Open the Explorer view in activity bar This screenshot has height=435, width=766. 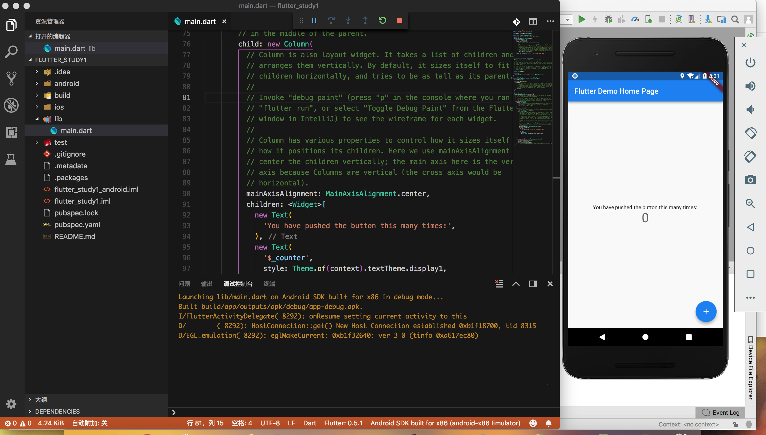coord(11,25)
